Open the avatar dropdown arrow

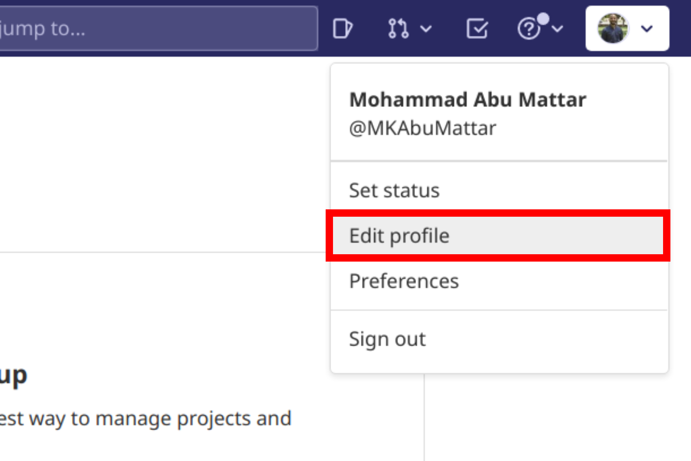647,29
